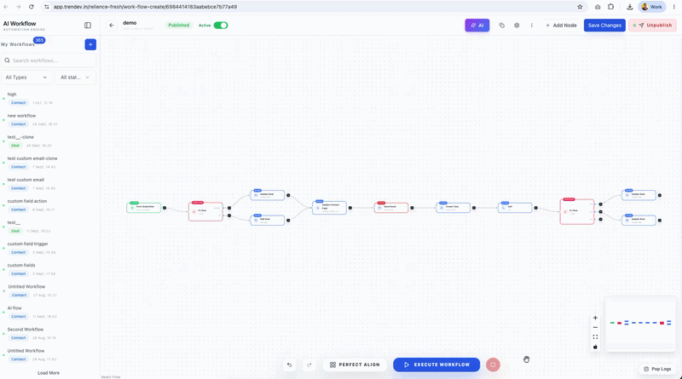Focus the Search workflows field
The height and width of the screenshot is (379, 682).
point(49,60)
